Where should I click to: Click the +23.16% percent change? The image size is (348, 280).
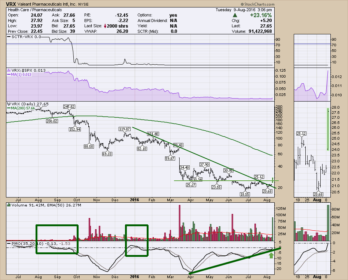[261, 15]
